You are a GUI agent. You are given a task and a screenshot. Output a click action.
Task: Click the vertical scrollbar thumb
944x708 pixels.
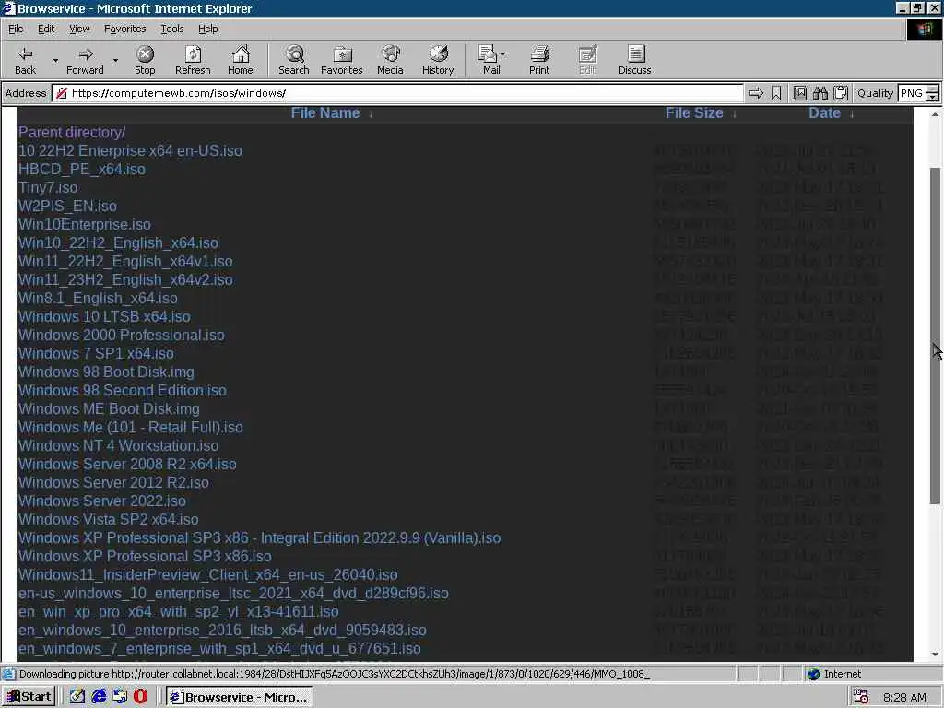935,336
